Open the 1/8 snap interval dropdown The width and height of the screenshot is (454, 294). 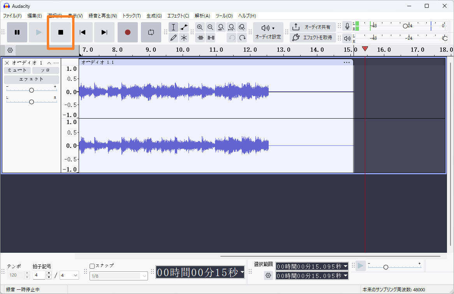pyautogui.click(x=118, y=276)
